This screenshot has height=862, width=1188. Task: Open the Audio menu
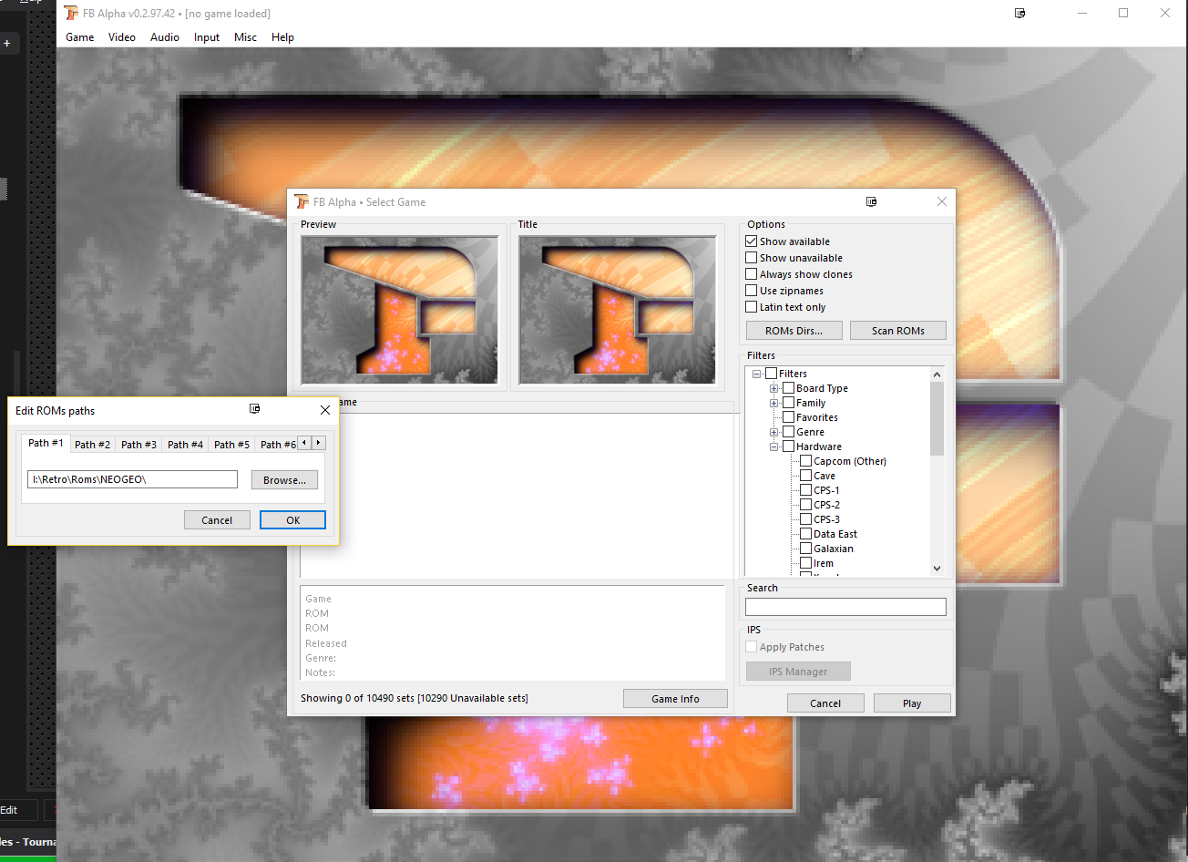click(165, 37)
